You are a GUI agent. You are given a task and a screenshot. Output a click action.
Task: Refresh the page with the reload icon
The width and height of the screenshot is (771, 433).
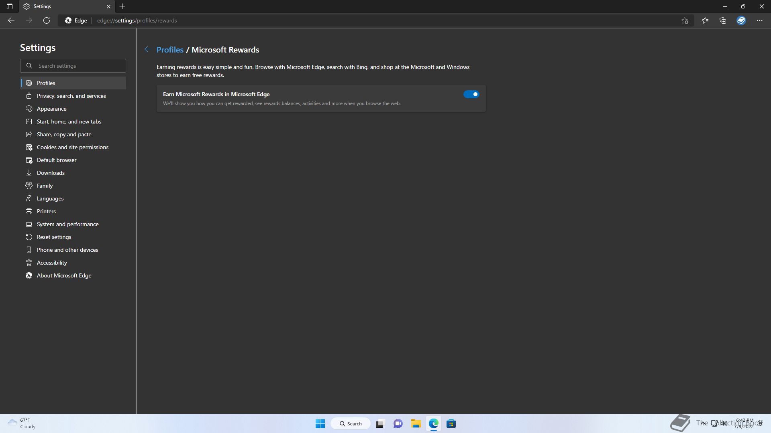[47, 20]
